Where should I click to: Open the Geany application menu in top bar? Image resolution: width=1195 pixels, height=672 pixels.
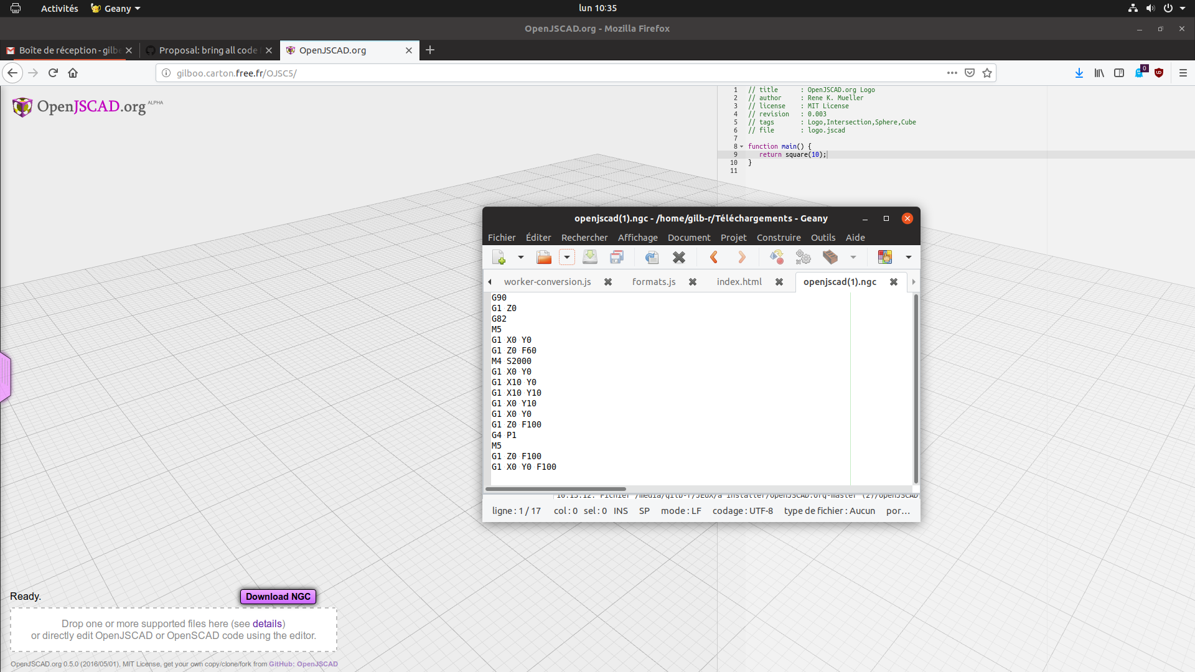pyautogui.click(x=116, y=8)
